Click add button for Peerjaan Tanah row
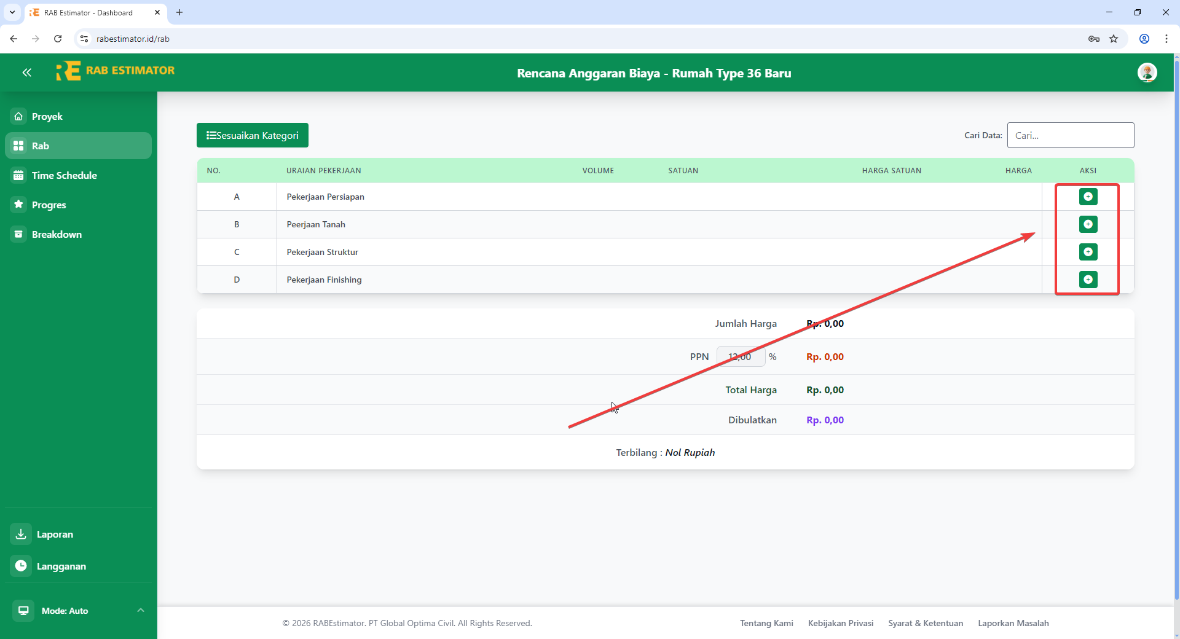The width and height of the screenshot is (1180, 639). [x=1088, y=224]
